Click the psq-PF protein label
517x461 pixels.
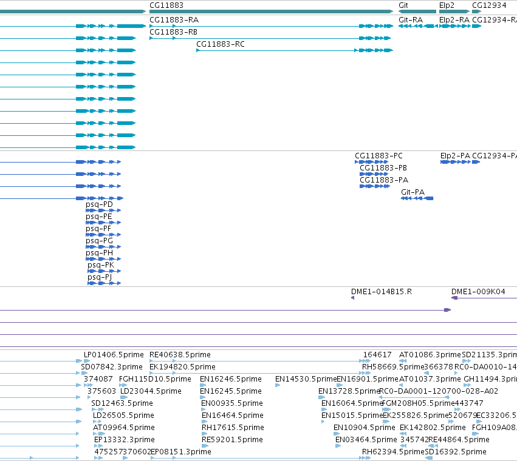point(98,229)
